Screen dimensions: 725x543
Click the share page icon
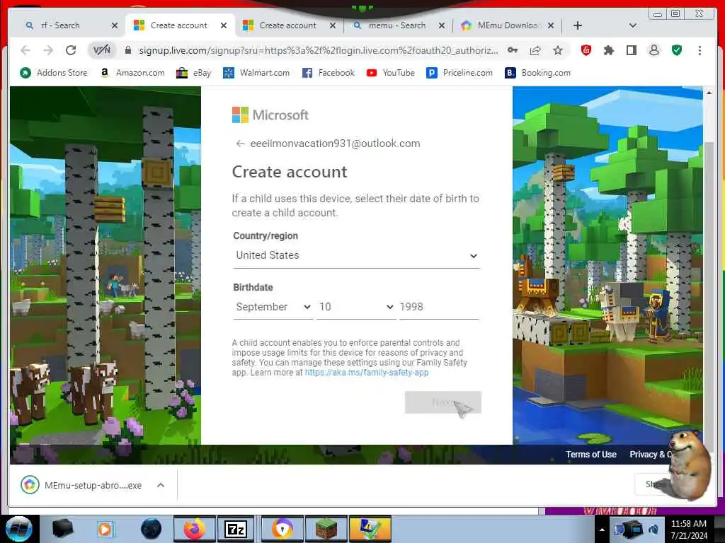click(535, 50)
